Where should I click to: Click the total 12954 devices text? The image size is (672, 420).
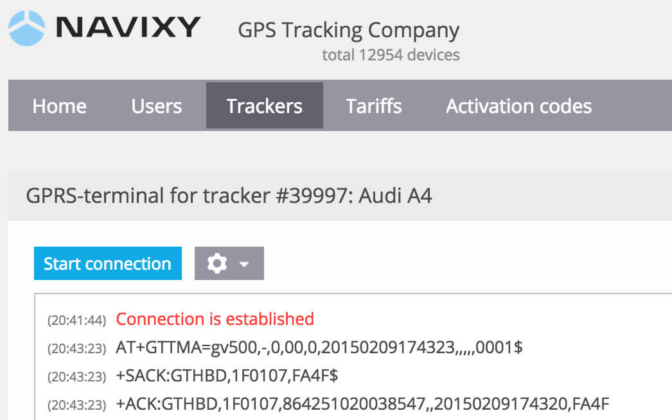[x=391, y=55]
